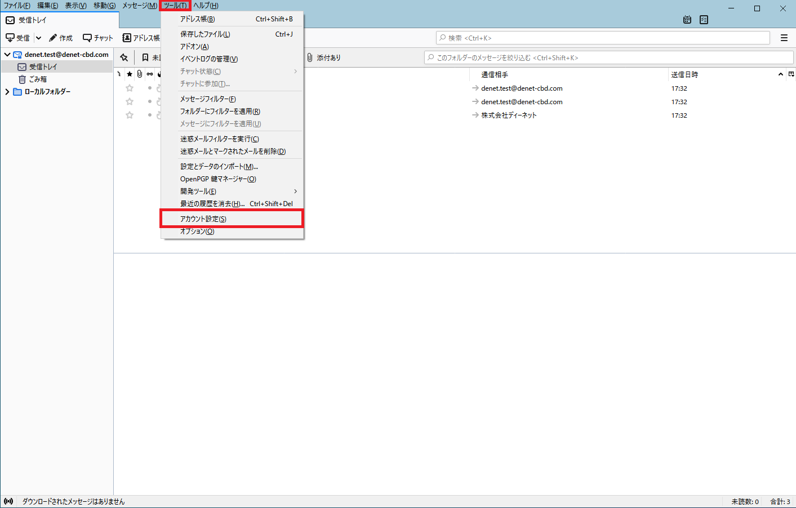Open the アドレス帳 toolbar button
The image size is (796, 508).
click(141, 38)
